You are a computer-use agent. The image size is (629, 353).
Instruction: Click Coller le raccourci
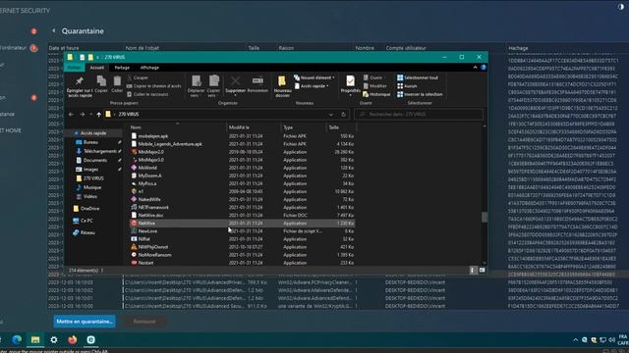(147, 94)
